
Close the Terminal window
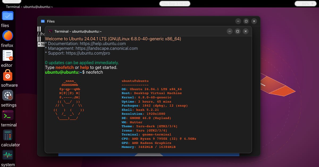tap(246, 31)
